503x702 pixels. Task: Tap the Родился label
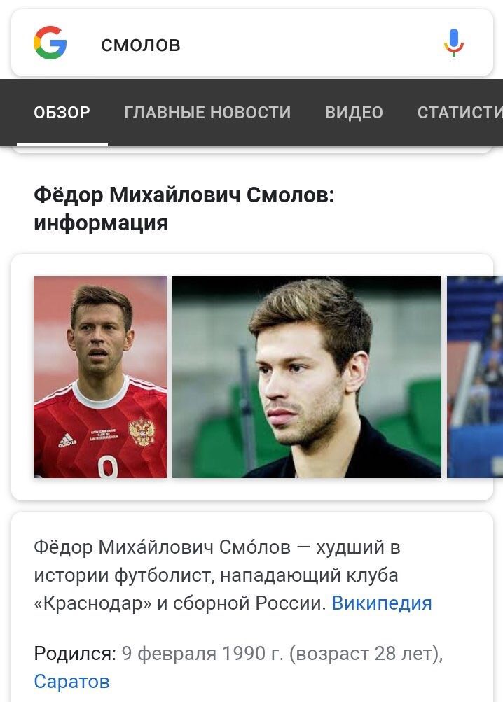pyautogui.click(x=75, y=654)
